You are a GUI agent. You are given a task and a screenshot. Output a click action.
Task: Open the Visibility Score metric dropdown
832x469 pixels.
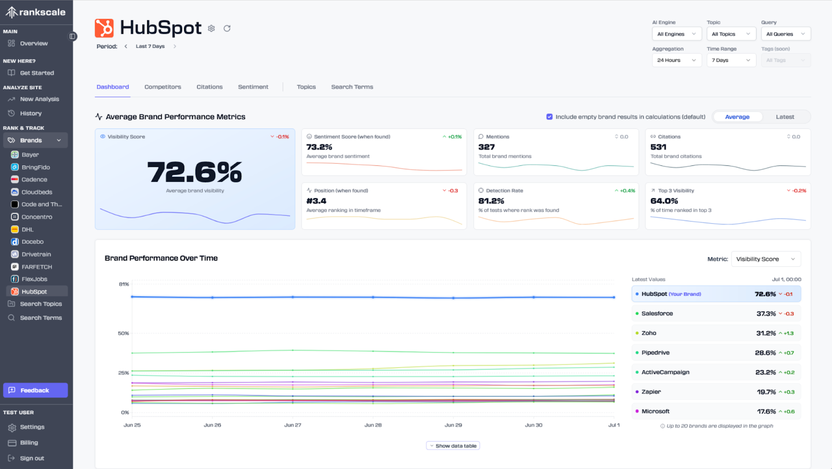(x=765, y=258)
